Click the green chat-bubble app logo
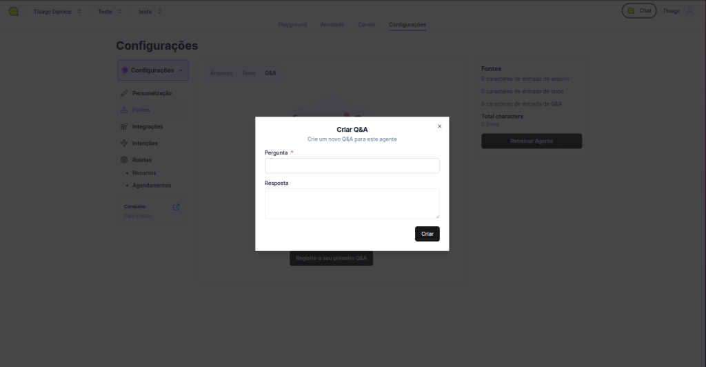 [13, 12]
